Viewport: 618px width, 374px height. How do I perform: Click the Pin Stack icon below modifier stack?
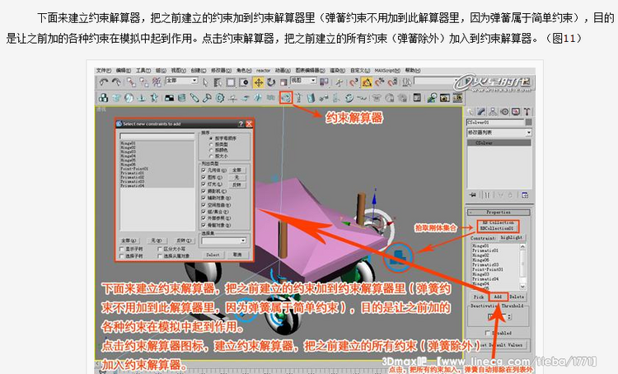(x=473, y=194)
